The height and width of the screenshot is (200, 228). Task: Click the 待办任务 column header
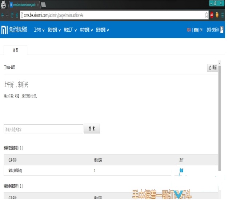[x=98, y=160]
